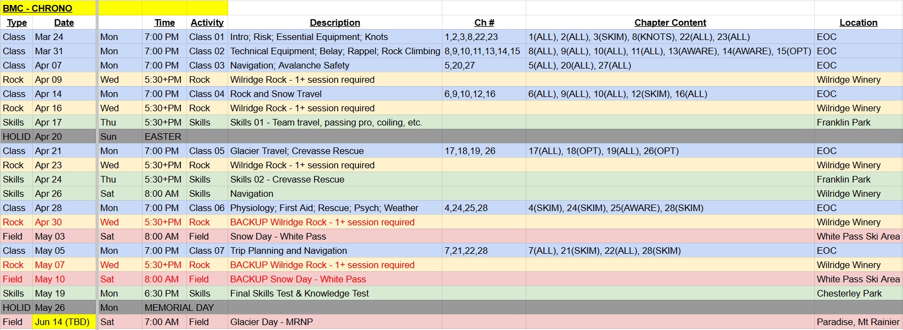
Task: Select the red May 10 date cell
Action: tap(64, 279)
